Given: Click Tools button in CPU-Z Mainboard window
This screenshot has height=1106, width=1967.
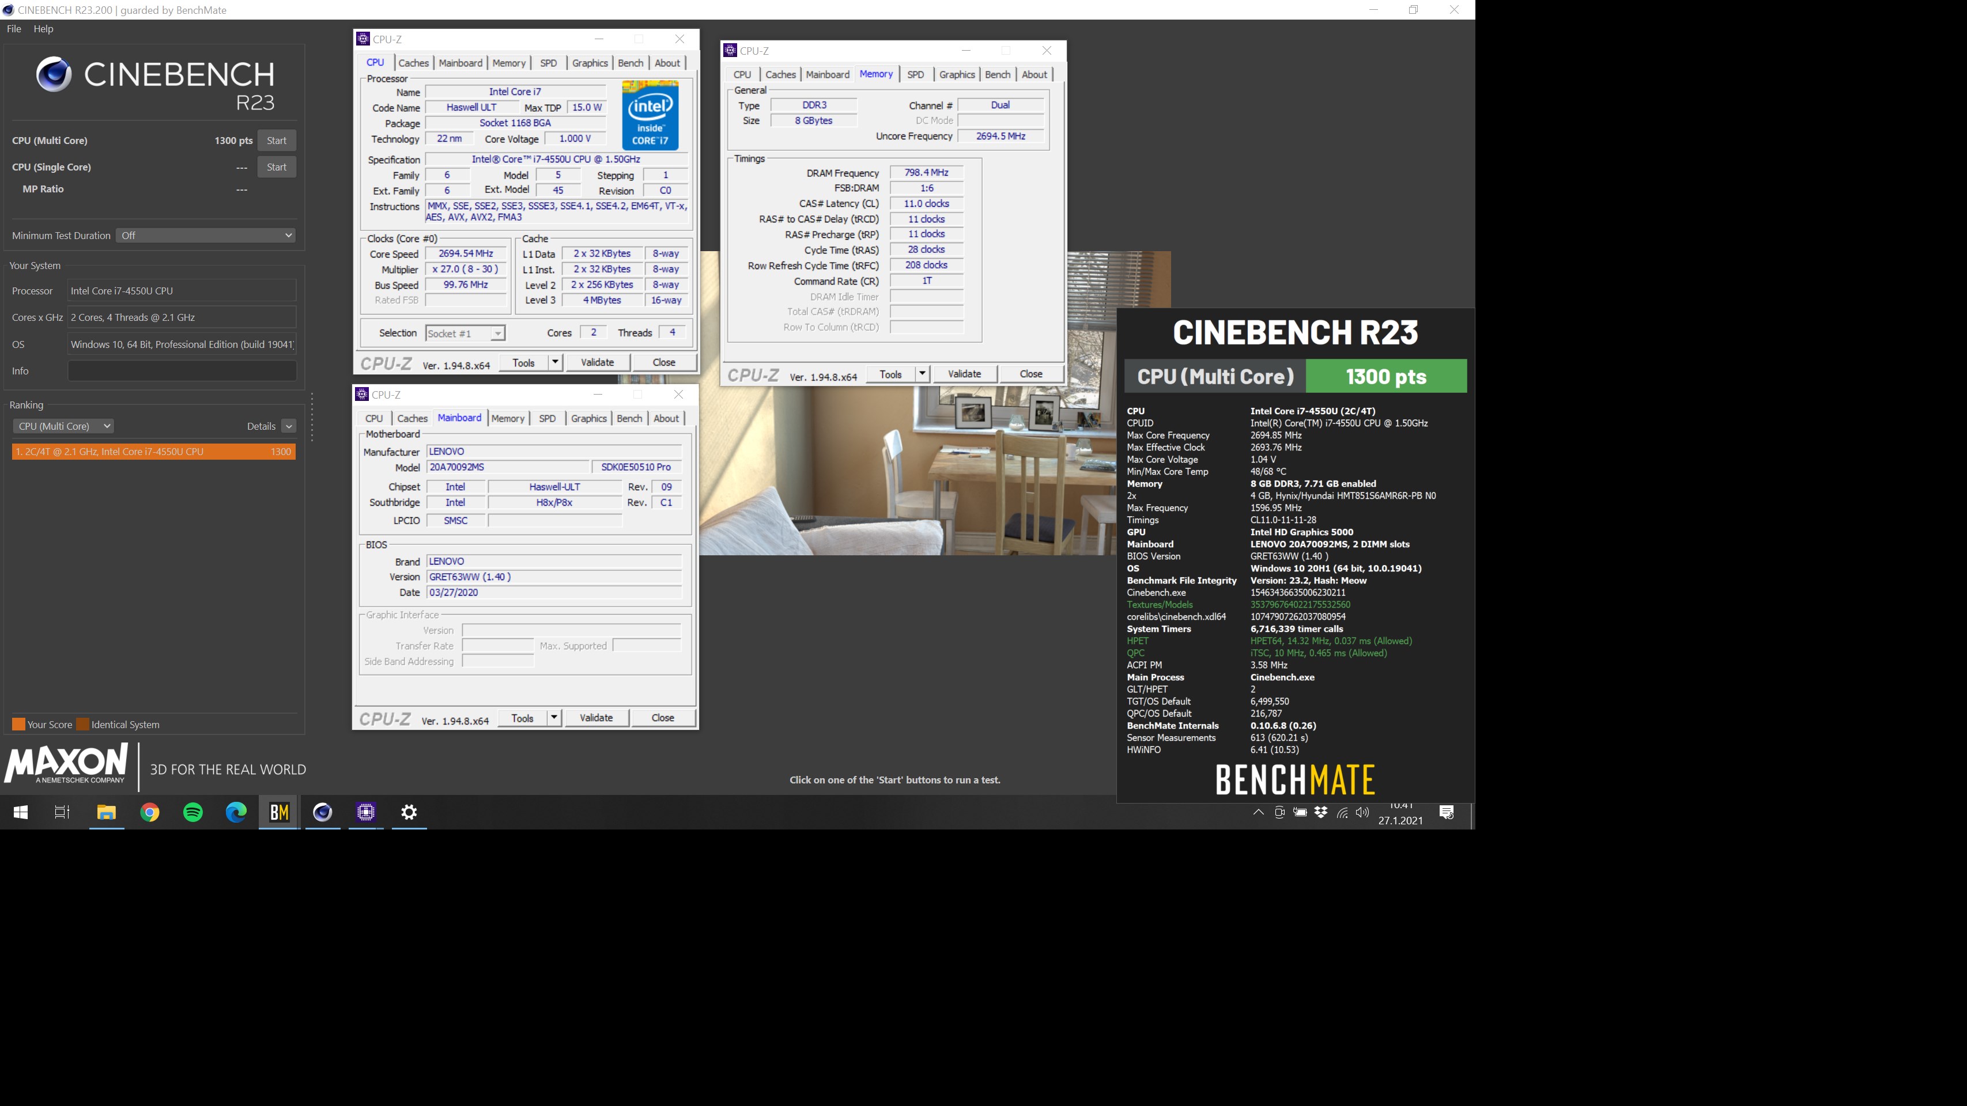Looking at the screenshot, I should tap(522, 718).
